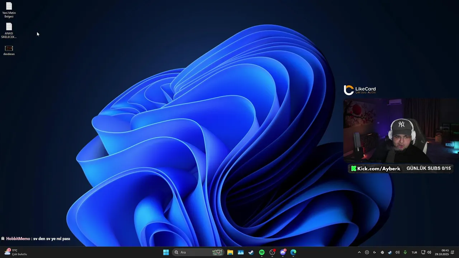Switch to Spotify on the taskbar

coord(262,252)
